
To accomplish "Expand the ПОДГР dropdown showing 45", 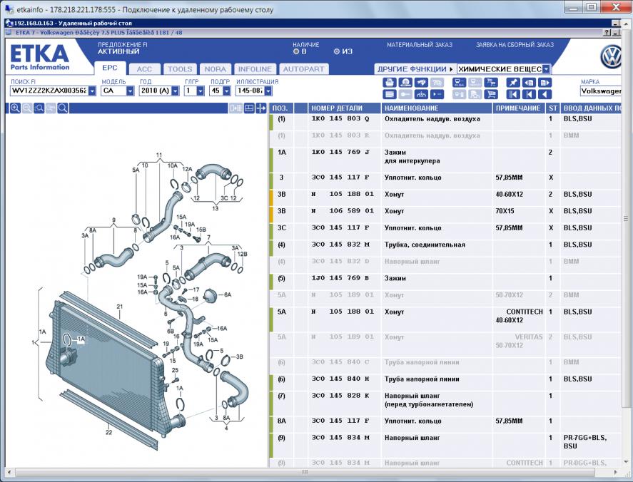I will 227,91.
